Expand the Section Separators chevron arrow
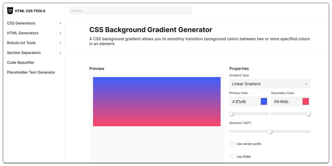The width and height of the screenshot is (332, 166). click(60, 53)
